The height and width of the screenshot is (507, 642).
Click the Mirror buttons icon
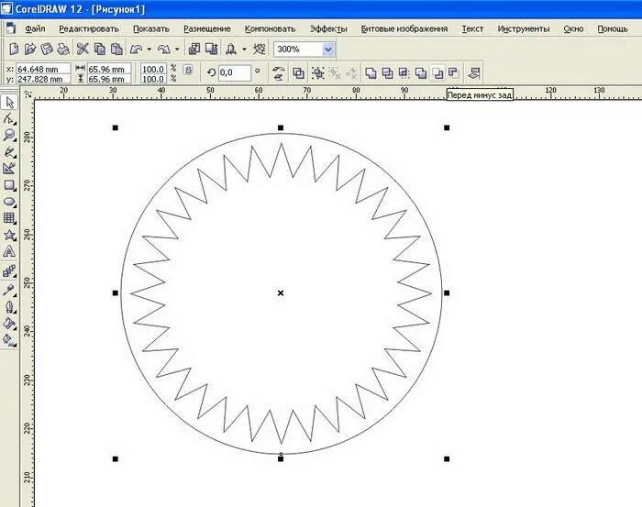[279, 73]
